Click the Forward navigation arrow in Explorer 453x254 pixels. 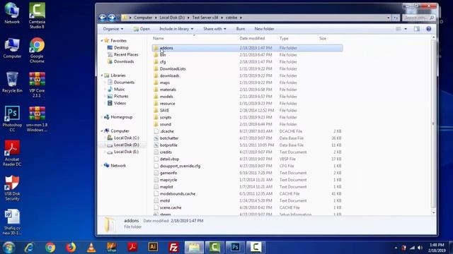112,18
